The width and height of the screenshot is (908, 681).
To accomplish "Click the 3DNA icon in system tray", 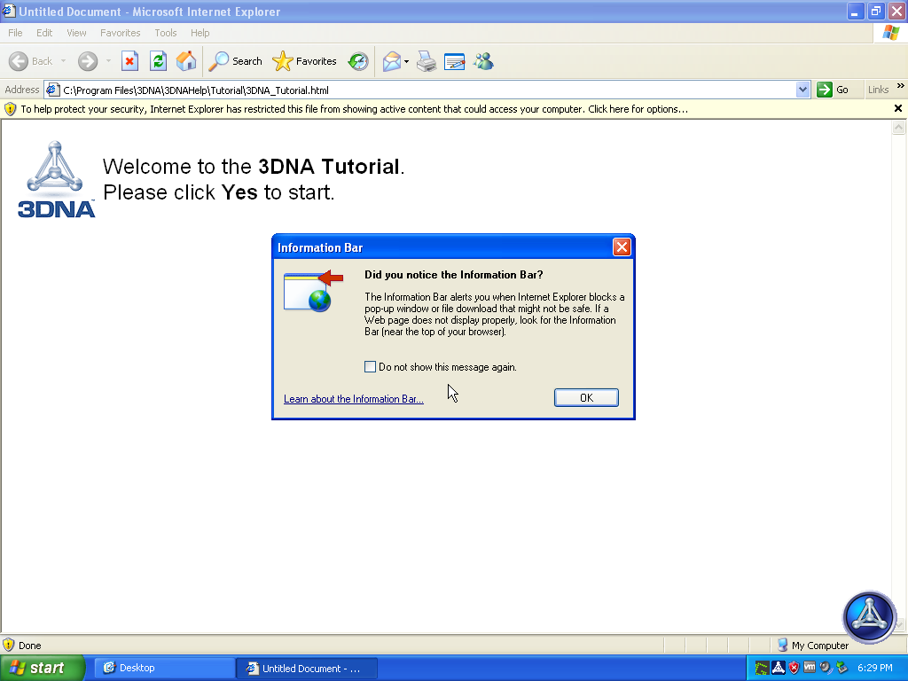I will 779,668.
